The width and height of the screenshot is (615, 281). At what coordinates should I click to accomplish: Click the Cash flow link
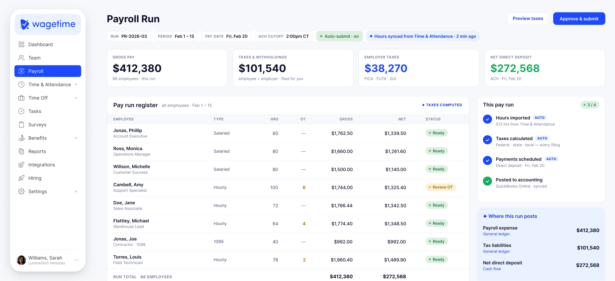coord(492,269)
